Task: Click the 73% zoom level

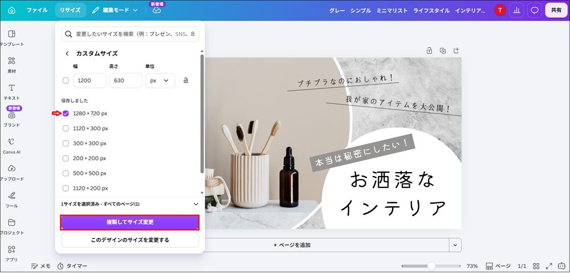Action: [x=472, y=266]
